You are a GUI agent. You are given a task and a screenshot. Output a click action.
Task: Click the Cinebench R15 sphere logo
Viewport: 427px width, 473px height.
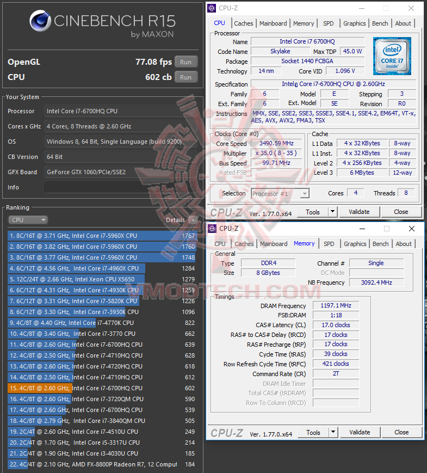pyautogui.click(x=40, y=21)
